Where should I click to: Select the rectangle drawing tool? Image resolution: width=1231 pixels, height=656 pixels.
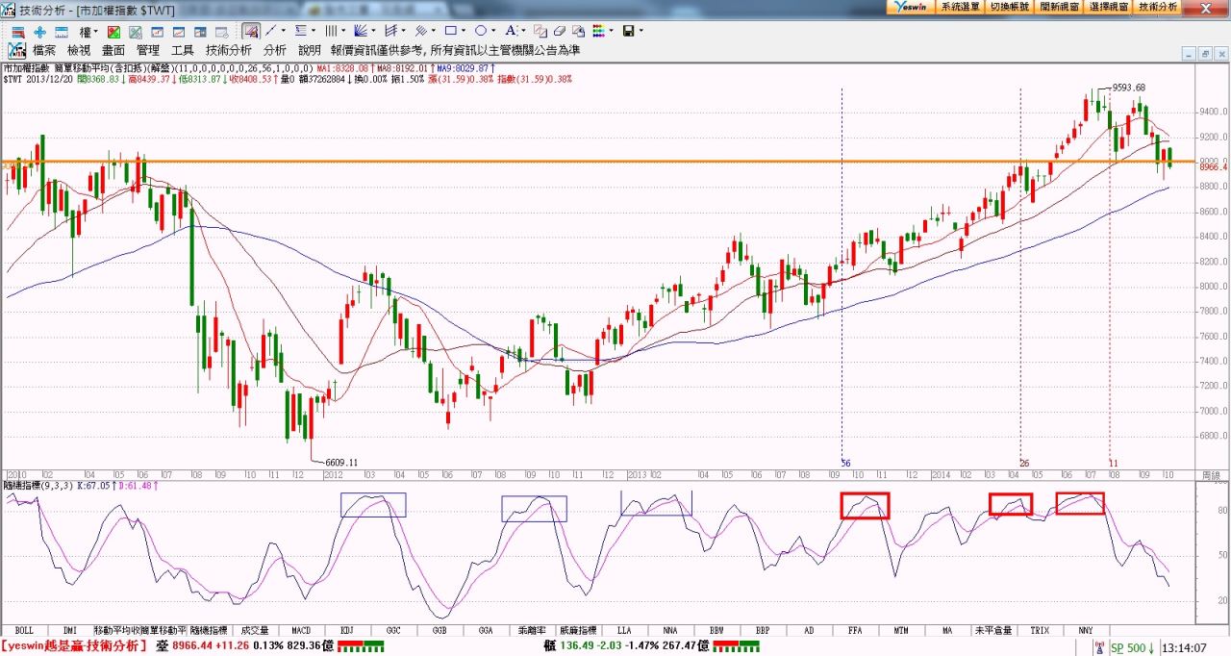tap(449, 31)
